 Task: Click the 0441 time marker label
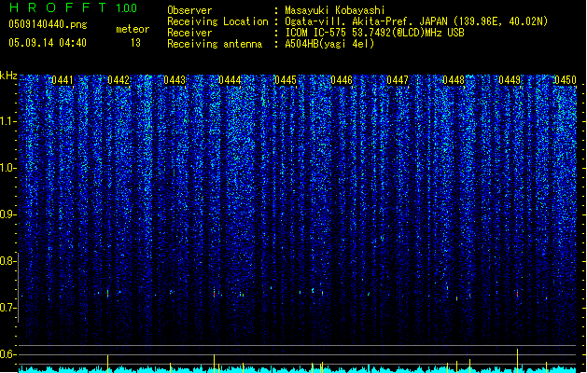(x=63, y=80)
